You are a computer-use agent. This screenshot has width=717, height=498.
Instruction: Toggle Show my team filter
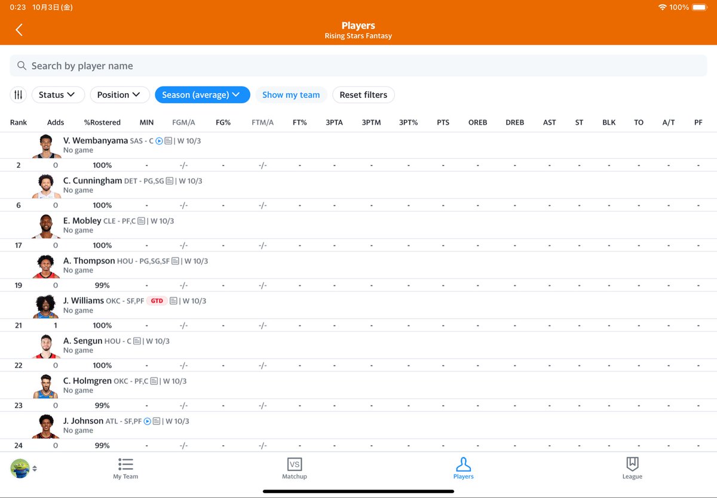(x=291, y=94)
